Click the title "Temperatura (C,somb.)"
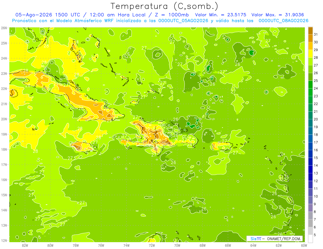Viewport: 323px width, 249px height. [164, 6]
